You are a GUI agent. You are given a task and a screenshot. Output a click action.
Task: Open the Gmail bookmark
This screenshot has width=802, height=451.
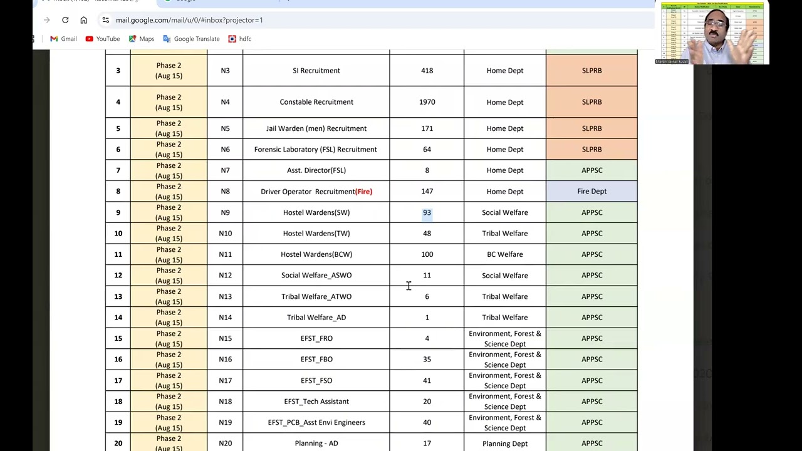click(63, 39)
